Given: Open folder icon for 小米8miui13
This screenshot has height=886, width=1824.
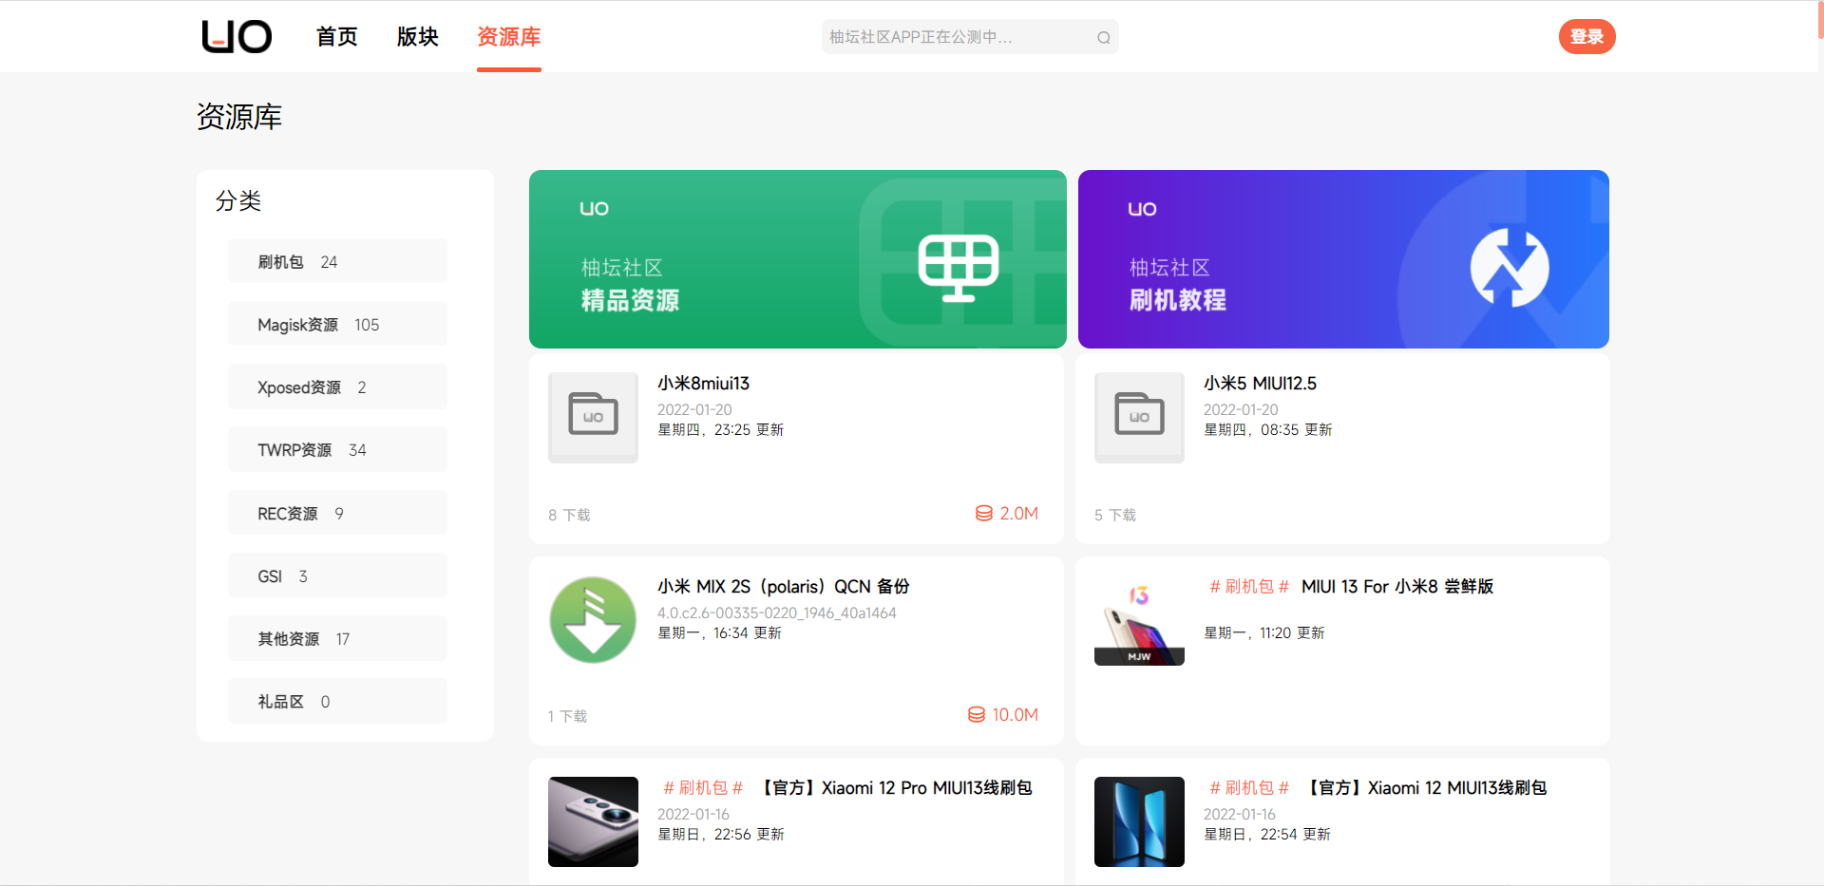Looking at the screenshot, I should [x=593, y=417].
